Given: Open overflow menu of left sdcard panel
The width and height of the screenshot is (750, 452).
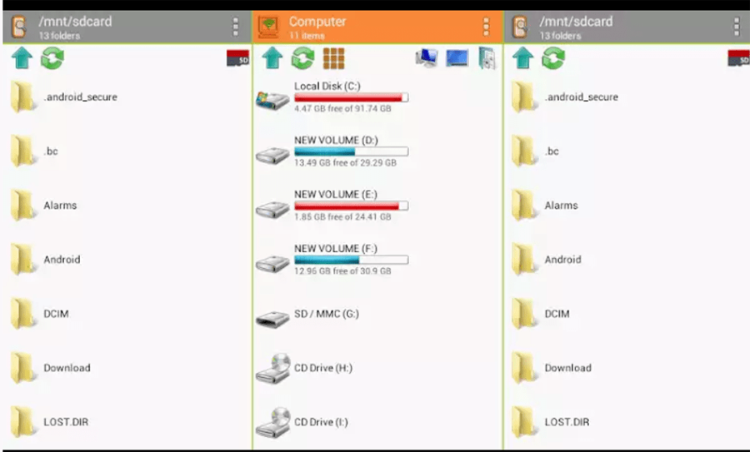Looking at the screenshot, I should pyautogui.click(x=235, y=27).
